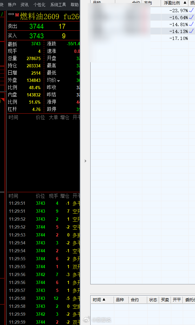This screenshot has height=325, width=195.
Task: Click the 杠杆 value 4.76
Action: click(x=36, y=109)
